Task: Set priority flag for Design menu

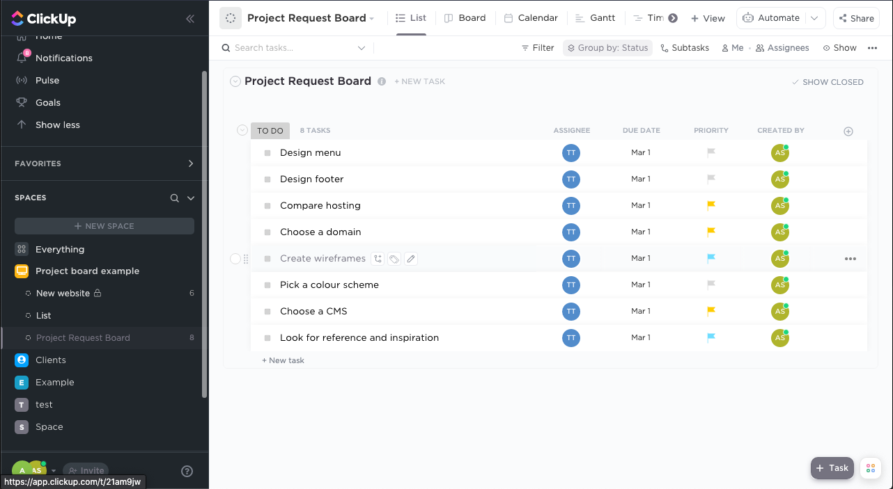Action: [x=710, y=152]
